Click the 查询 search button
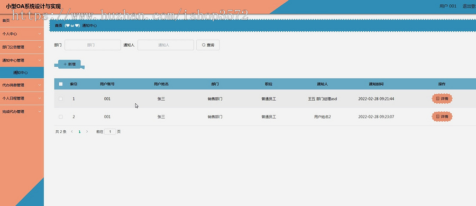476x206 pixels. pyautogui.click(x=208, y=45)
